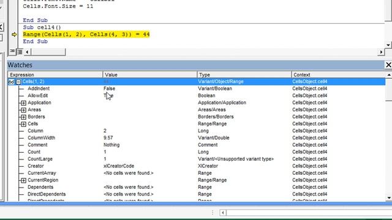The width and height of the screenshot is (392, 220).
Task: Click the Value column header
Action: point(149,75)
